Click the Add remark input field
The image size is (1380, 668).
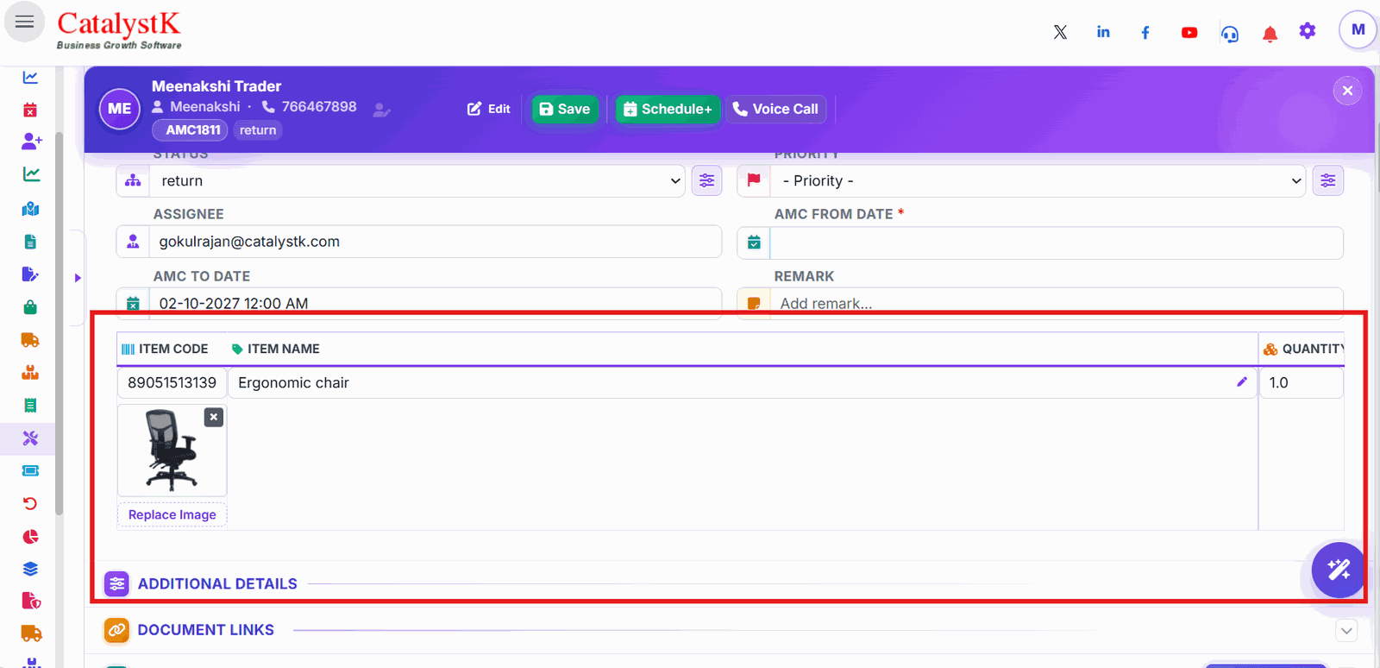point(1057,303)
